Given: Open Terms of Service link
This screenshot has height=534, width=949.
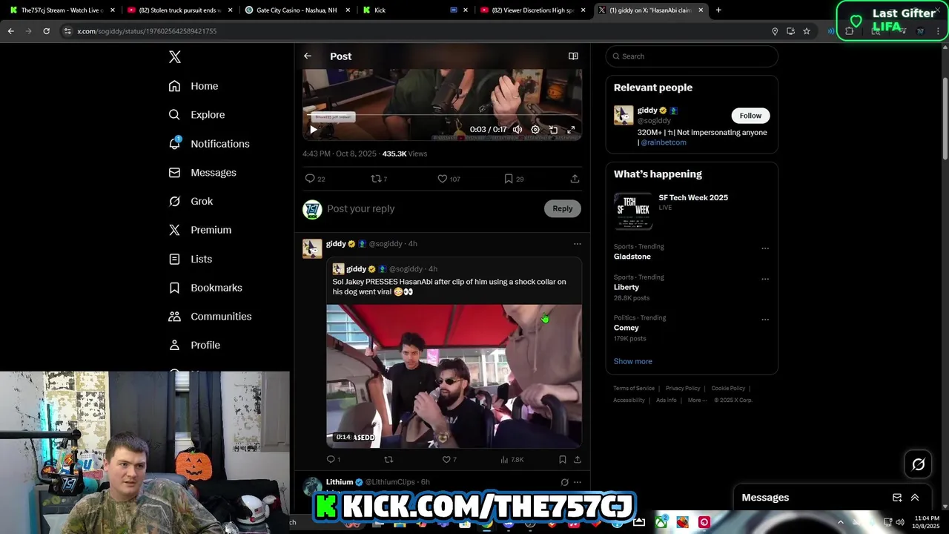Looking at the screenshot, I should pos(634,389).
